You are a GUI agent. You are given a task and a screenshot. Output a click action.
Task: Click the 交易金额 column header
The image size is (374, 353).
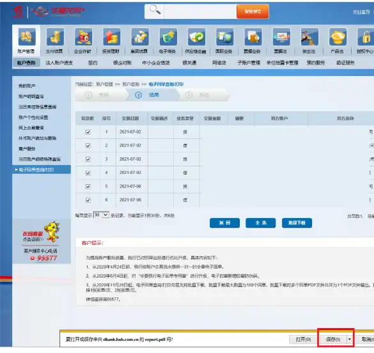pos(212,118)
